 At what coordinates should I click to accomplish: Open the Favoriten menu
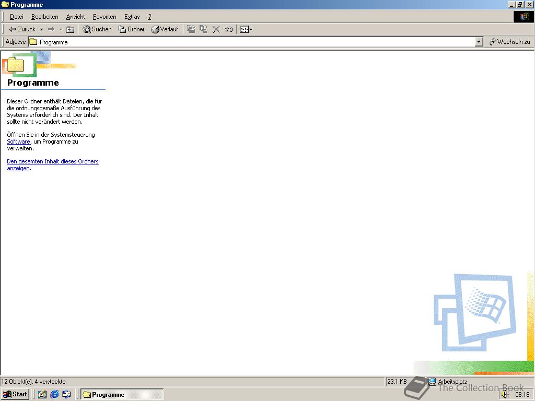(104, 17)
